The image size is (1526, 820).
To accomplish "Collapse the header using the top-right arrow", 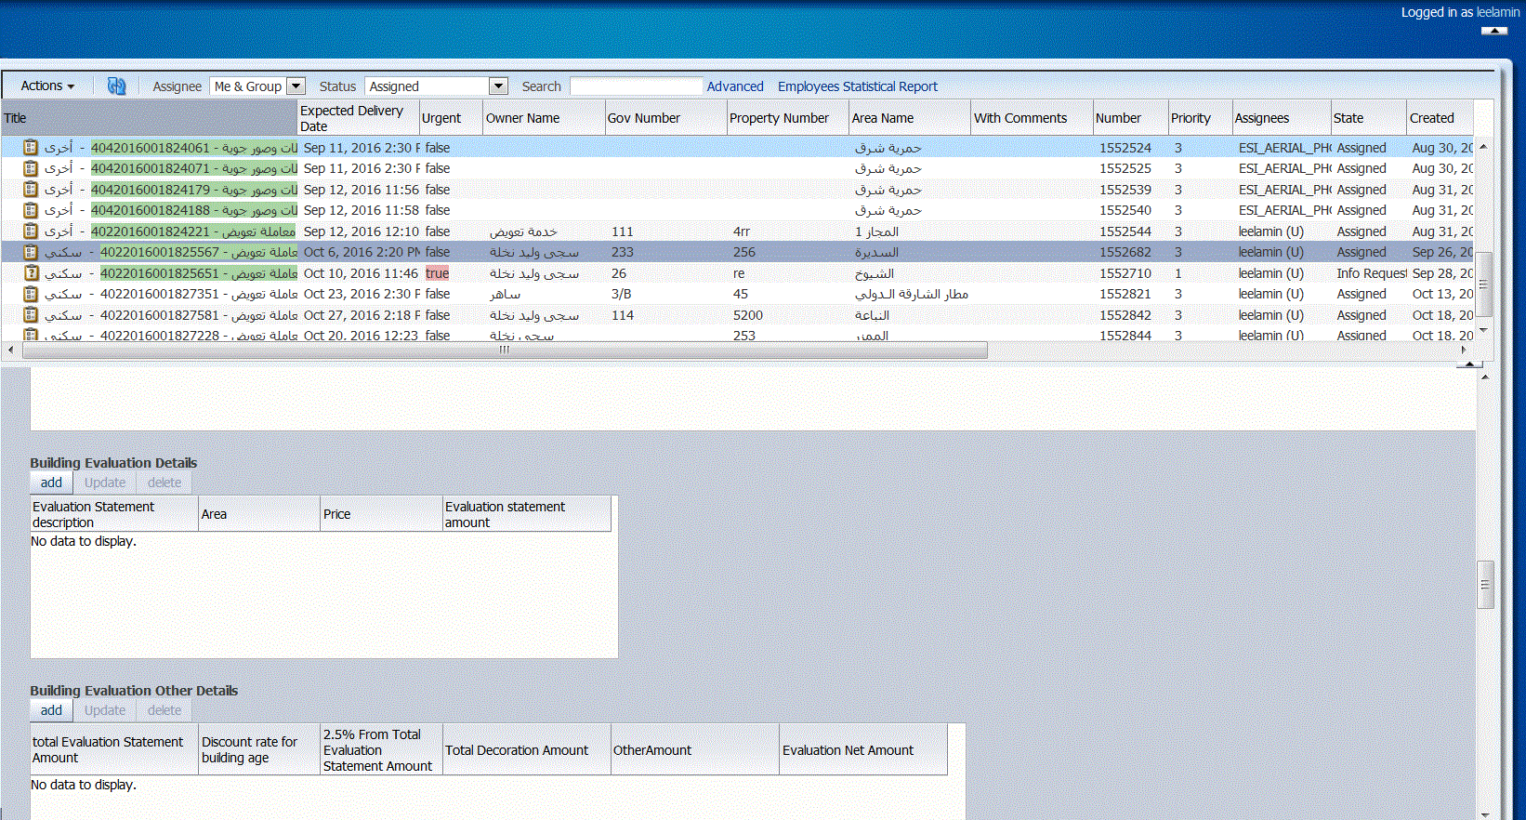I will point(1493,31).
